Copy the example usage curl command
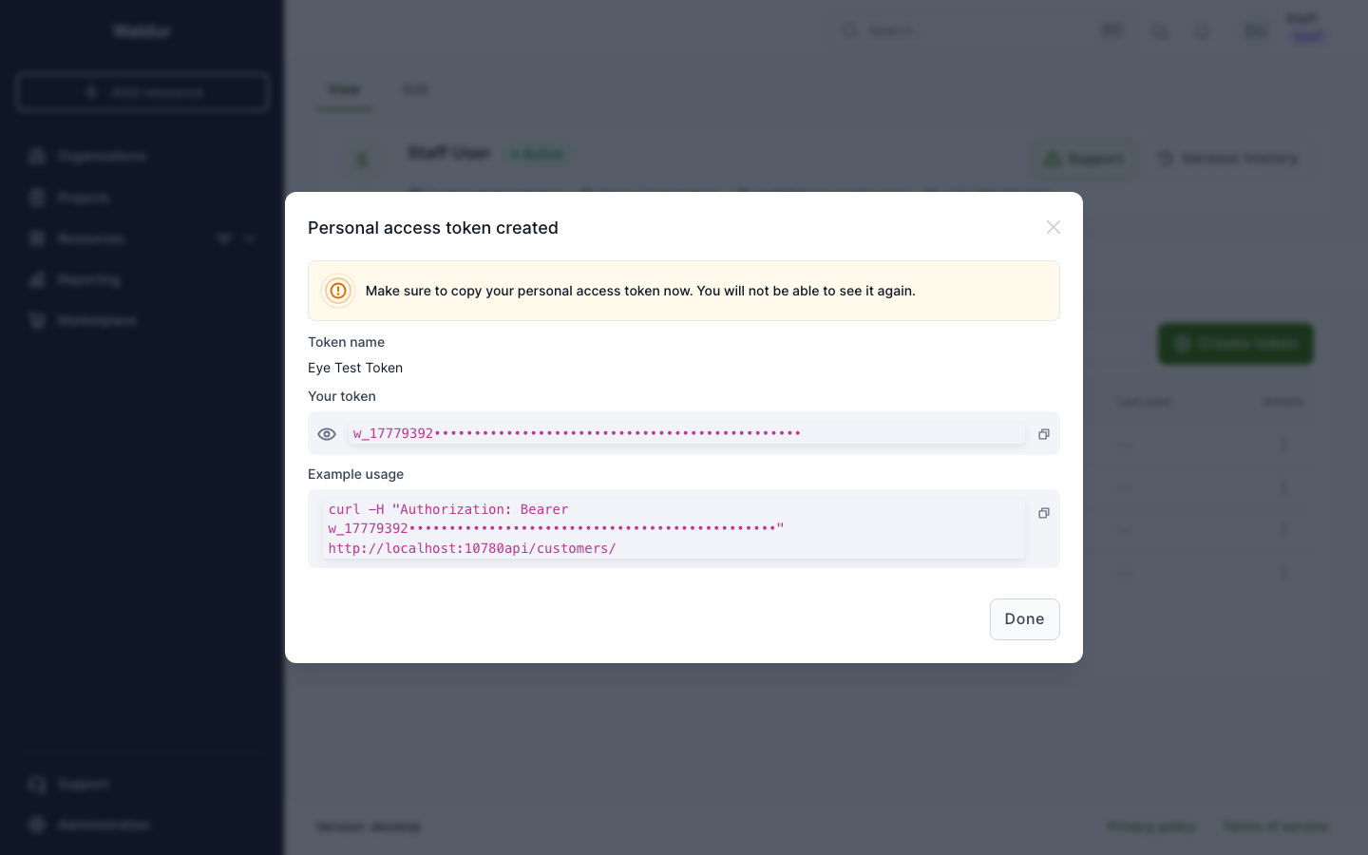Viewport: 1368px width, 855px height. (1043, 513)
